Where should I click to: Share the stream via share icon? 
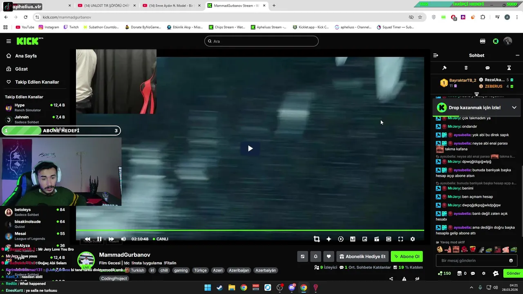pos(391,279)
